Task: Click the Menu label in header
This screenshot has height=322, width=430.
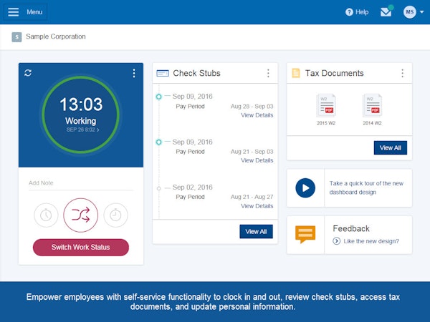Action: coord(34,12)
